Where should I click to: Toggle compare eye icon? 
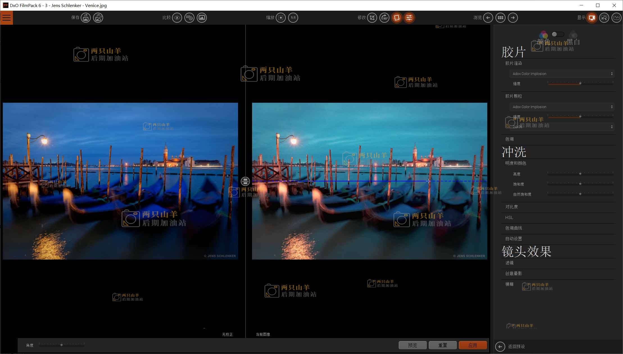click(177, 18)
